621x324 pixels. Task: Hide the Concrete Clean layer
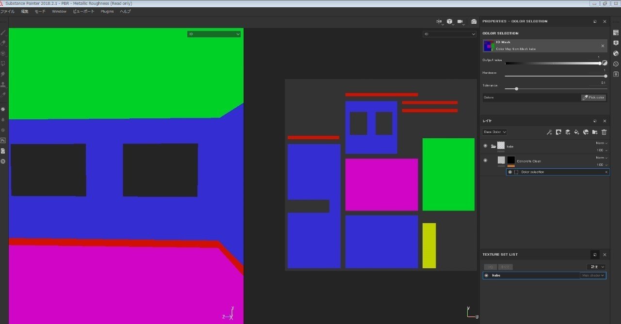pyautogui.click(x=485, y=161)
